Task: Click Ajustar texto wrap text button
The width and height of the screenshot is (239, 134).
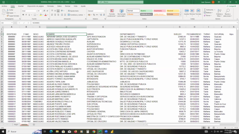Action: [73, 11]
